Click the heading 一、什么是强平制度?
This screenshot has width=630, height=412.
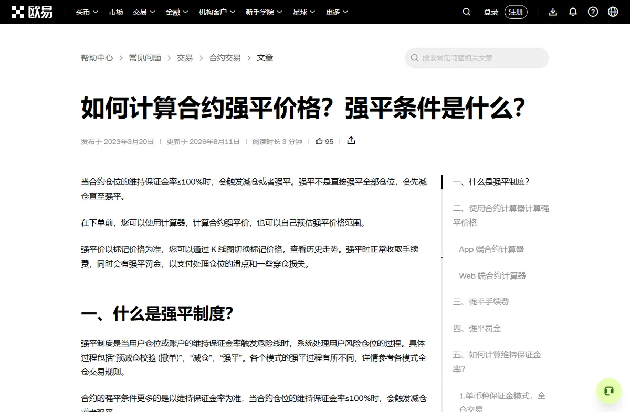tap(157, 314)
